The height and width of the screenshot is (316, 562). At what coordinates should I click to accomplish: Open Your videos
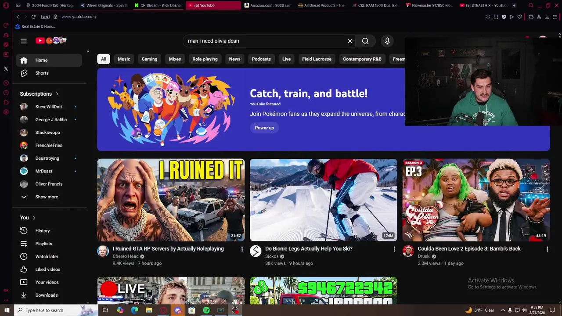pos(49,282)
